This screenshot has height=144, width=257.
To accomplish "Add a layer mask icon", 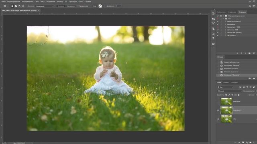I will coord(243,142).
